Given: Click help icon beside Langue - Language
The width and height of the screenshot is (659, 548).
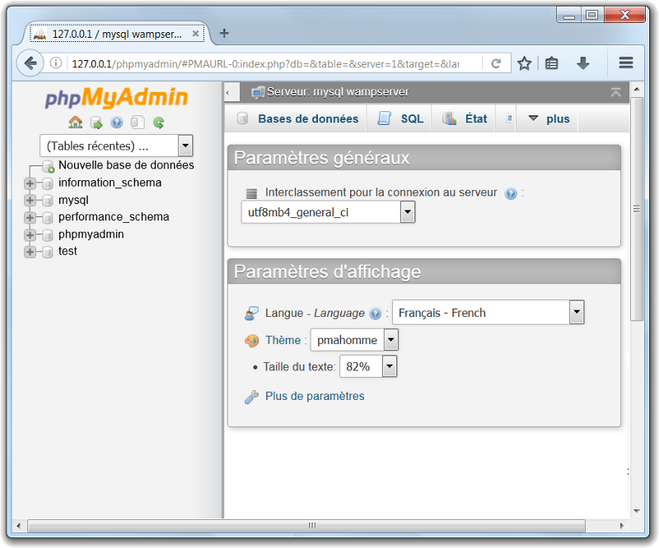Looking at the screenshot, I should click(x=375, y=313).
